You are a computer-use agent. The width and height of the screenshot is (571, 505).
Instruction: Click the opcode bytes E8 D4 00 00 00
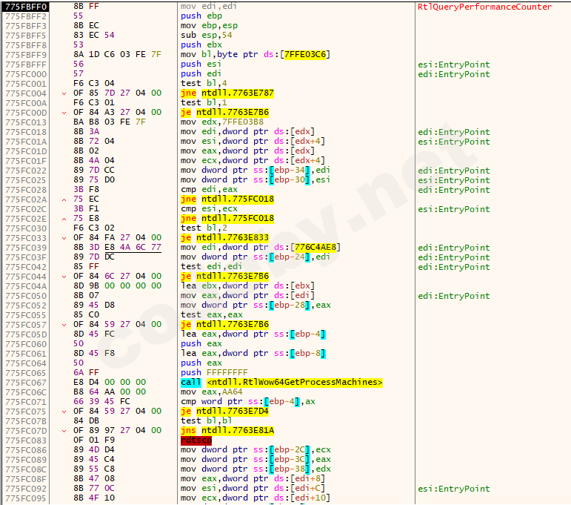point(119,383)
